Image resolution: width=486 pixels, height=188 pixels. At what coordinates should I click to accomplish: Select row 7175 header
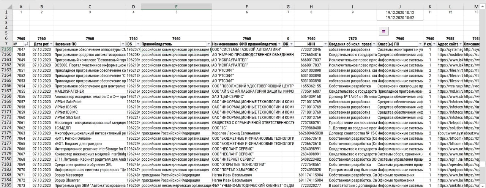click(6, 133)
